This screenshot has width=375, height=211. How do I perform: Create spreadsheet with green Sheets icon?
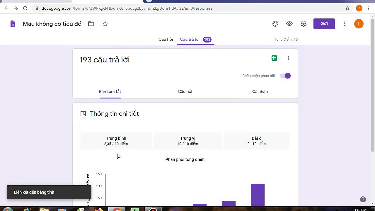(274, 58)
